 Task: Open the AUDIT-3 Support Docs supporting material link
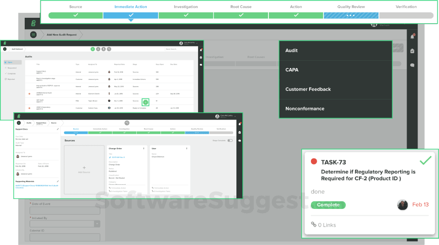(x=37, y=187)
